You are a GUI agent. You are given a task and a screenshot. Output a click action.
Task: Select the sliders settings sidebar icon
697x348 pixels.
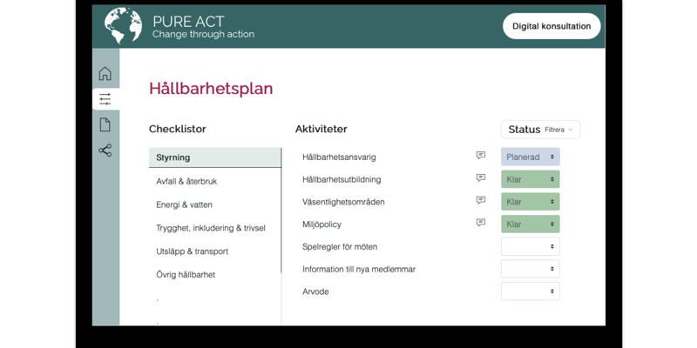click(x=105, y=99)
